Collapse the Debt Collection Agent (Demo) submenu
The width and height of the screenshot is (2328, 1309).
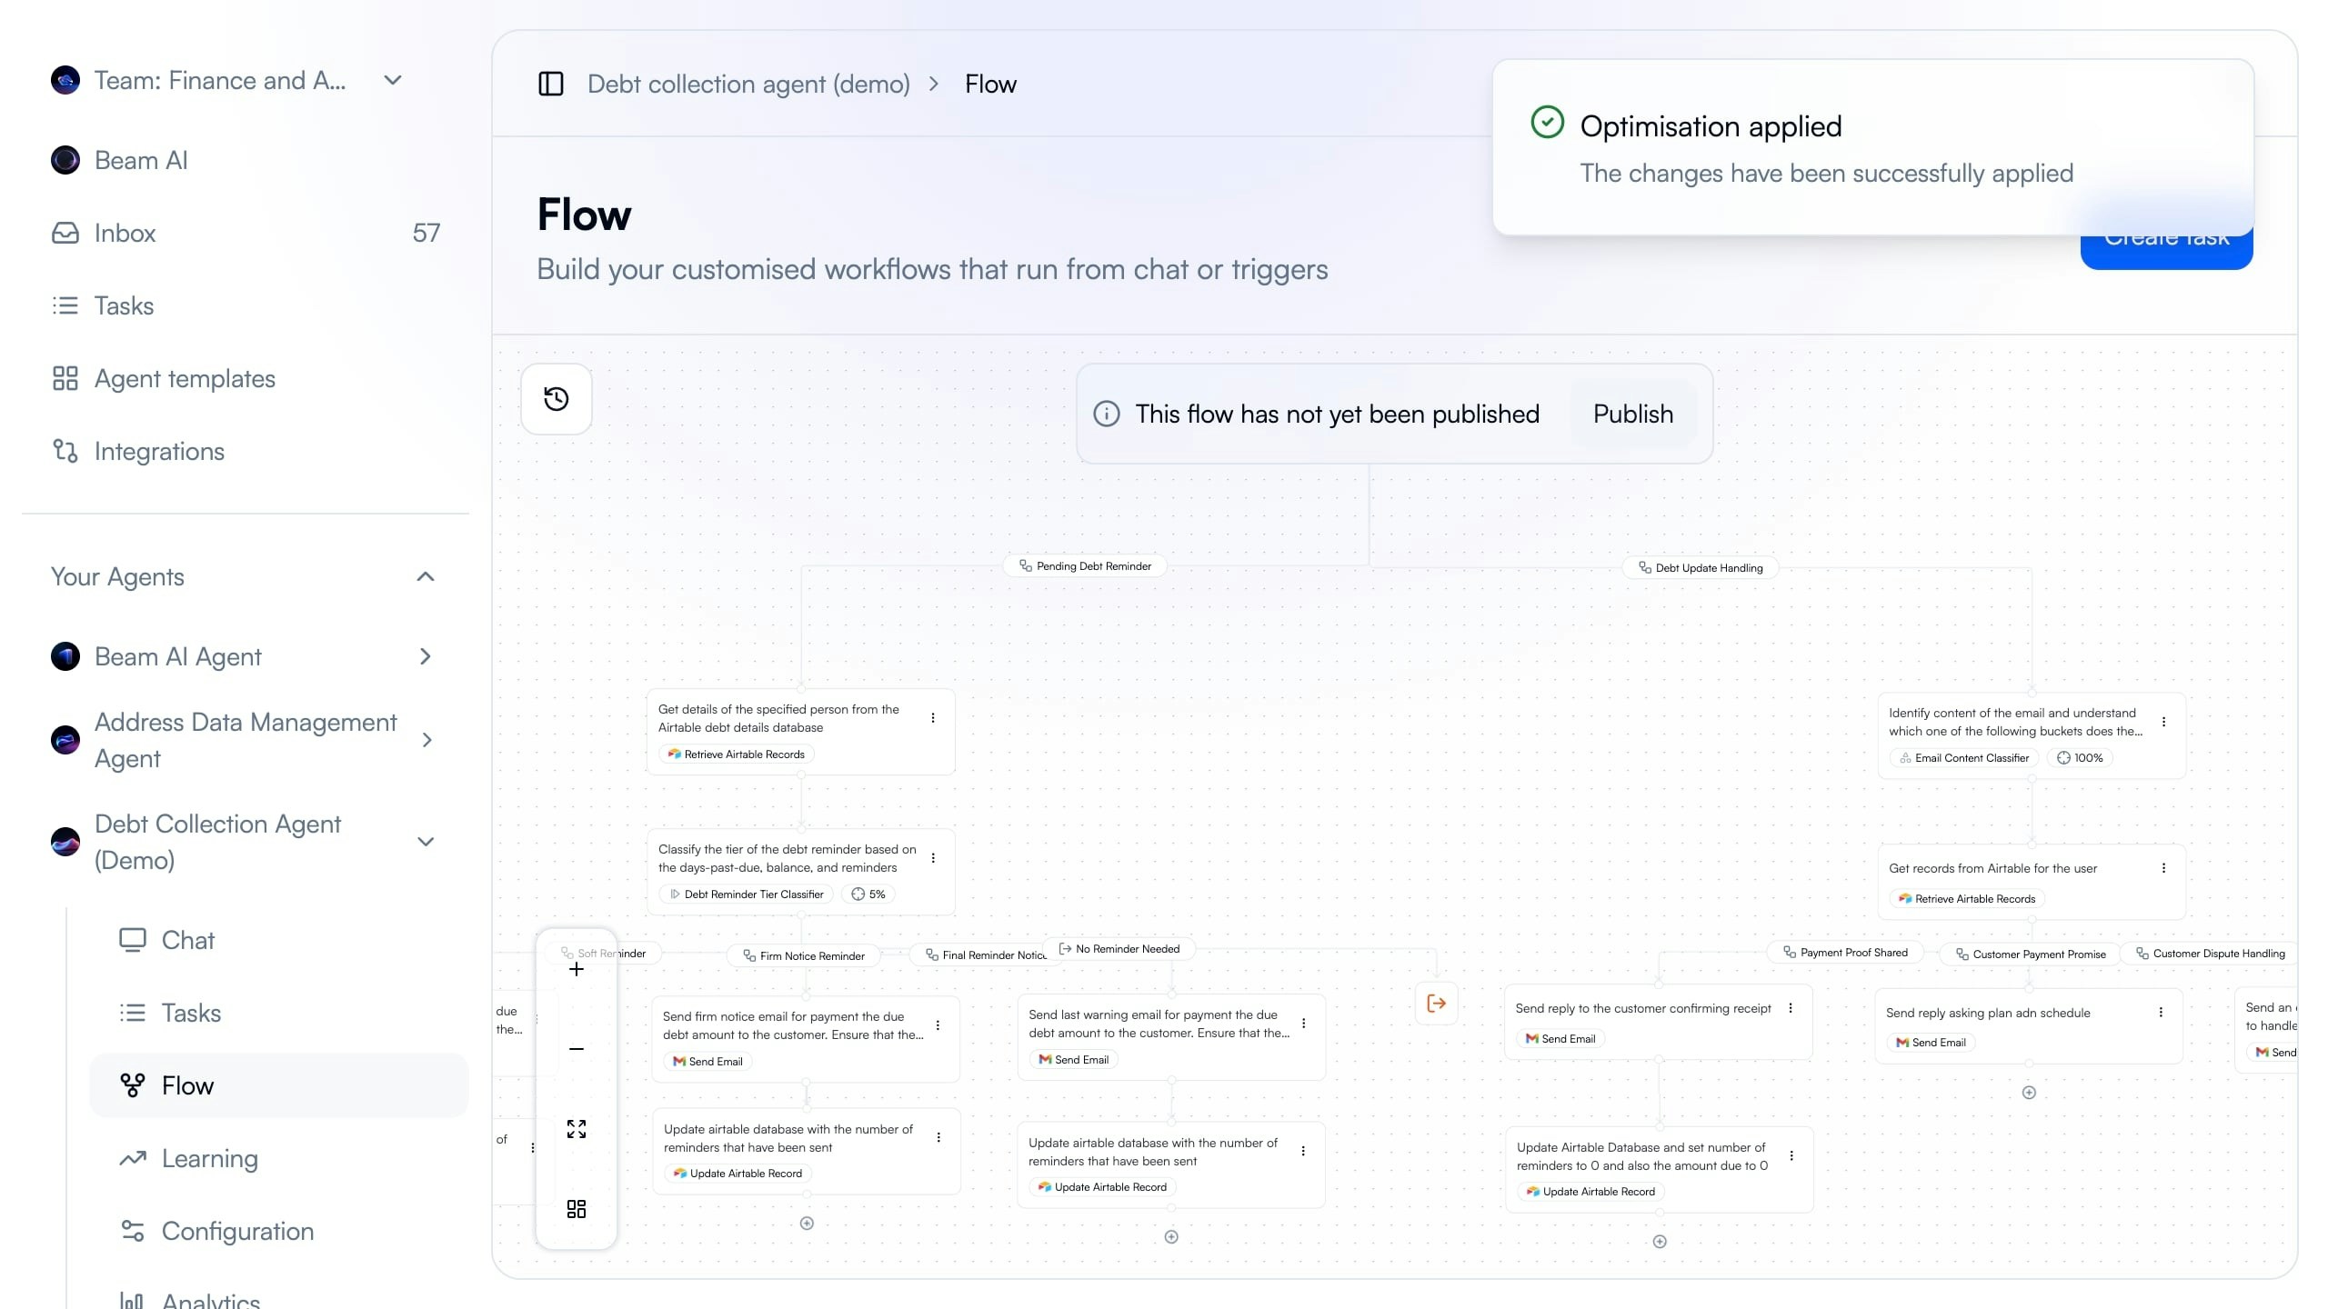click(426, 842)
